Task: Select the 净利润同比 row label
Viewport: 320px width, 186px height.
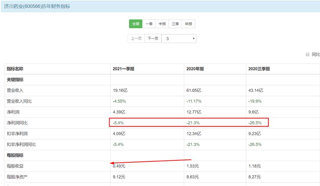Action: tap(17, 123)
